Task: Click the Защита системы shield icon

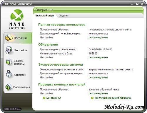Action: coord(9,62)
